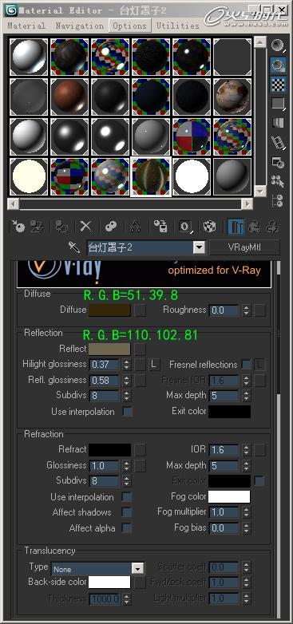293x624 pixels.
Task: Open the Material menu
Action: [x=26, y=26]
